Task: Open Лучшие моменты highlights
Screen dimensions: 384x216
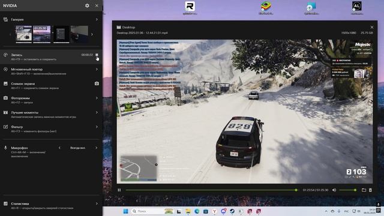Action: (x=51, y=115)
